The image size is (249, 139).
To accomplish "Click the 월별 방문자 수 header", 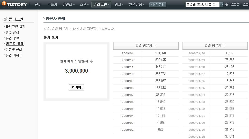I will 146,46.
